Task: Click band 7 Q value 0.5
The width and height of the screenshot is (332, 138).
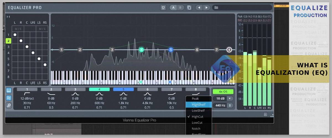Action: (x=172, y=108)
